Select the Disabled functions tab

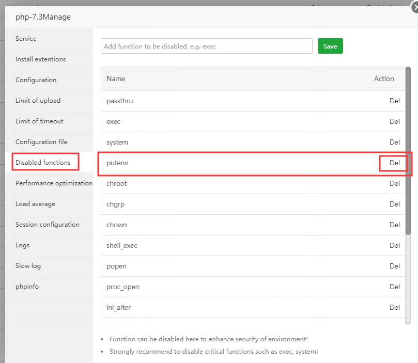pos(43,163)
